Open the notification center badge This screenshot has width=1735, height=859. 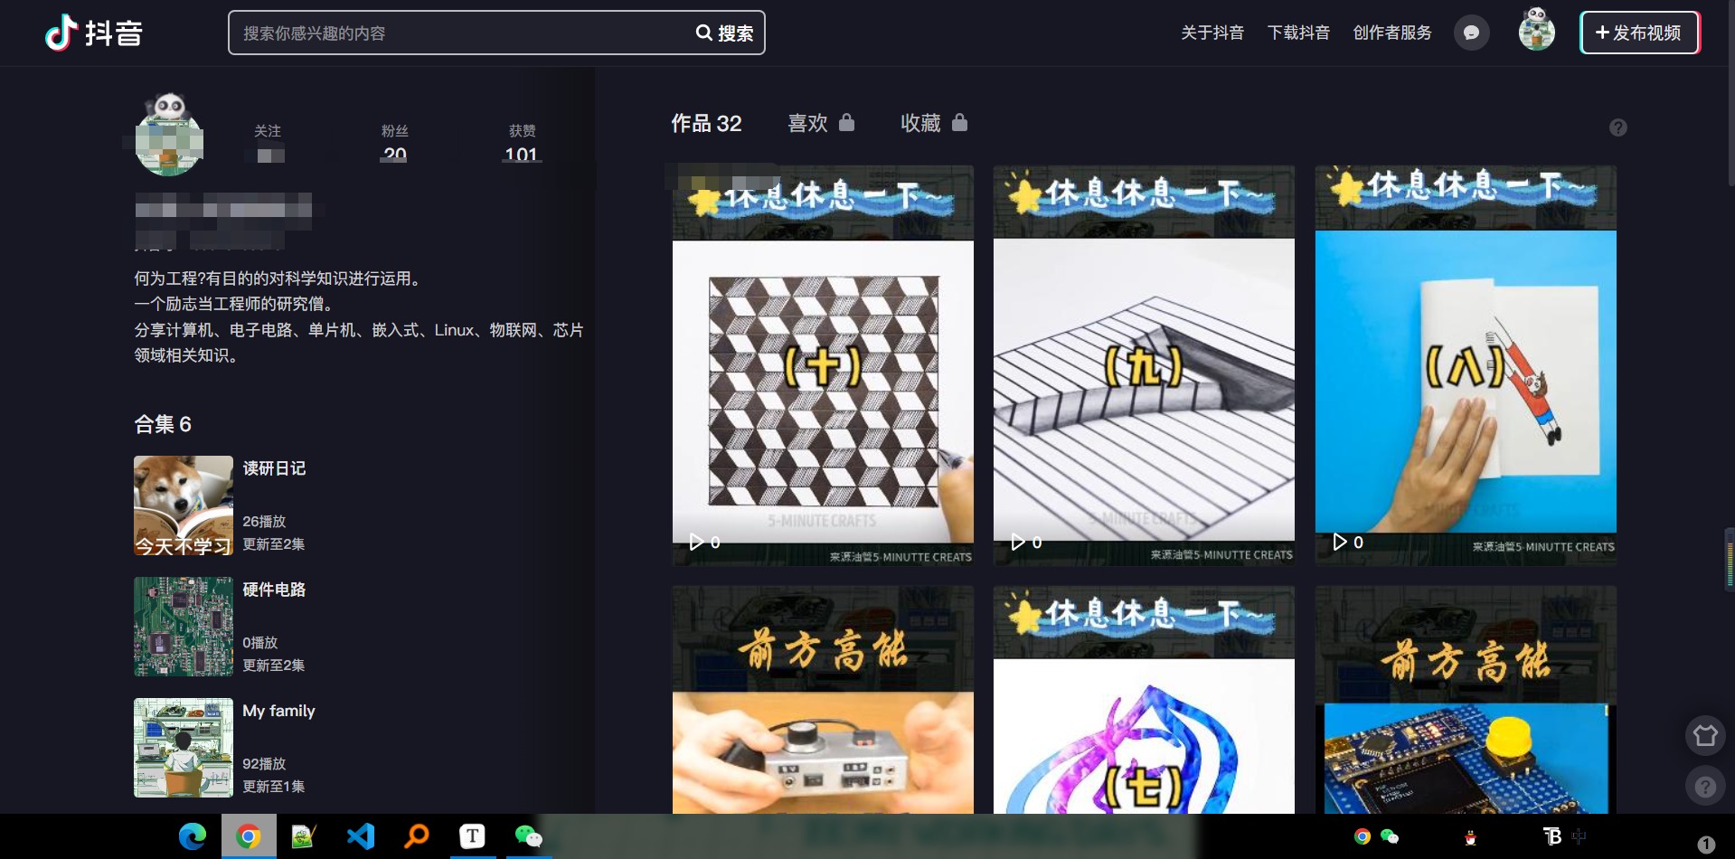click(x=1706, y=845)
